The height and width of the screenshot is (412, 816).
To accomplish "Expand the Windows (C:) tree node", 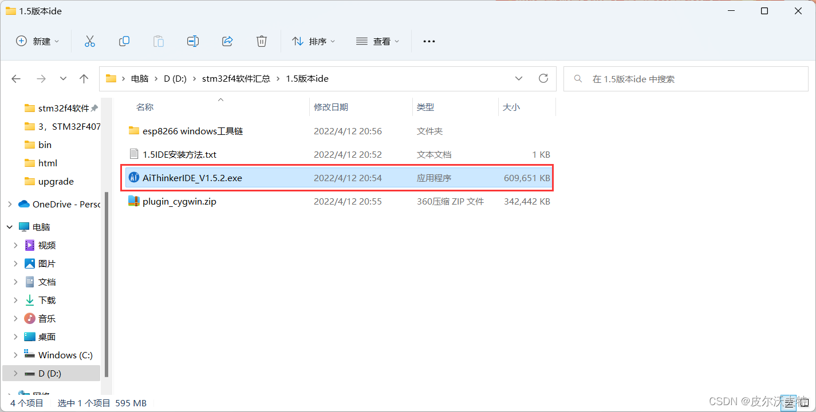I will pos(16,355).
